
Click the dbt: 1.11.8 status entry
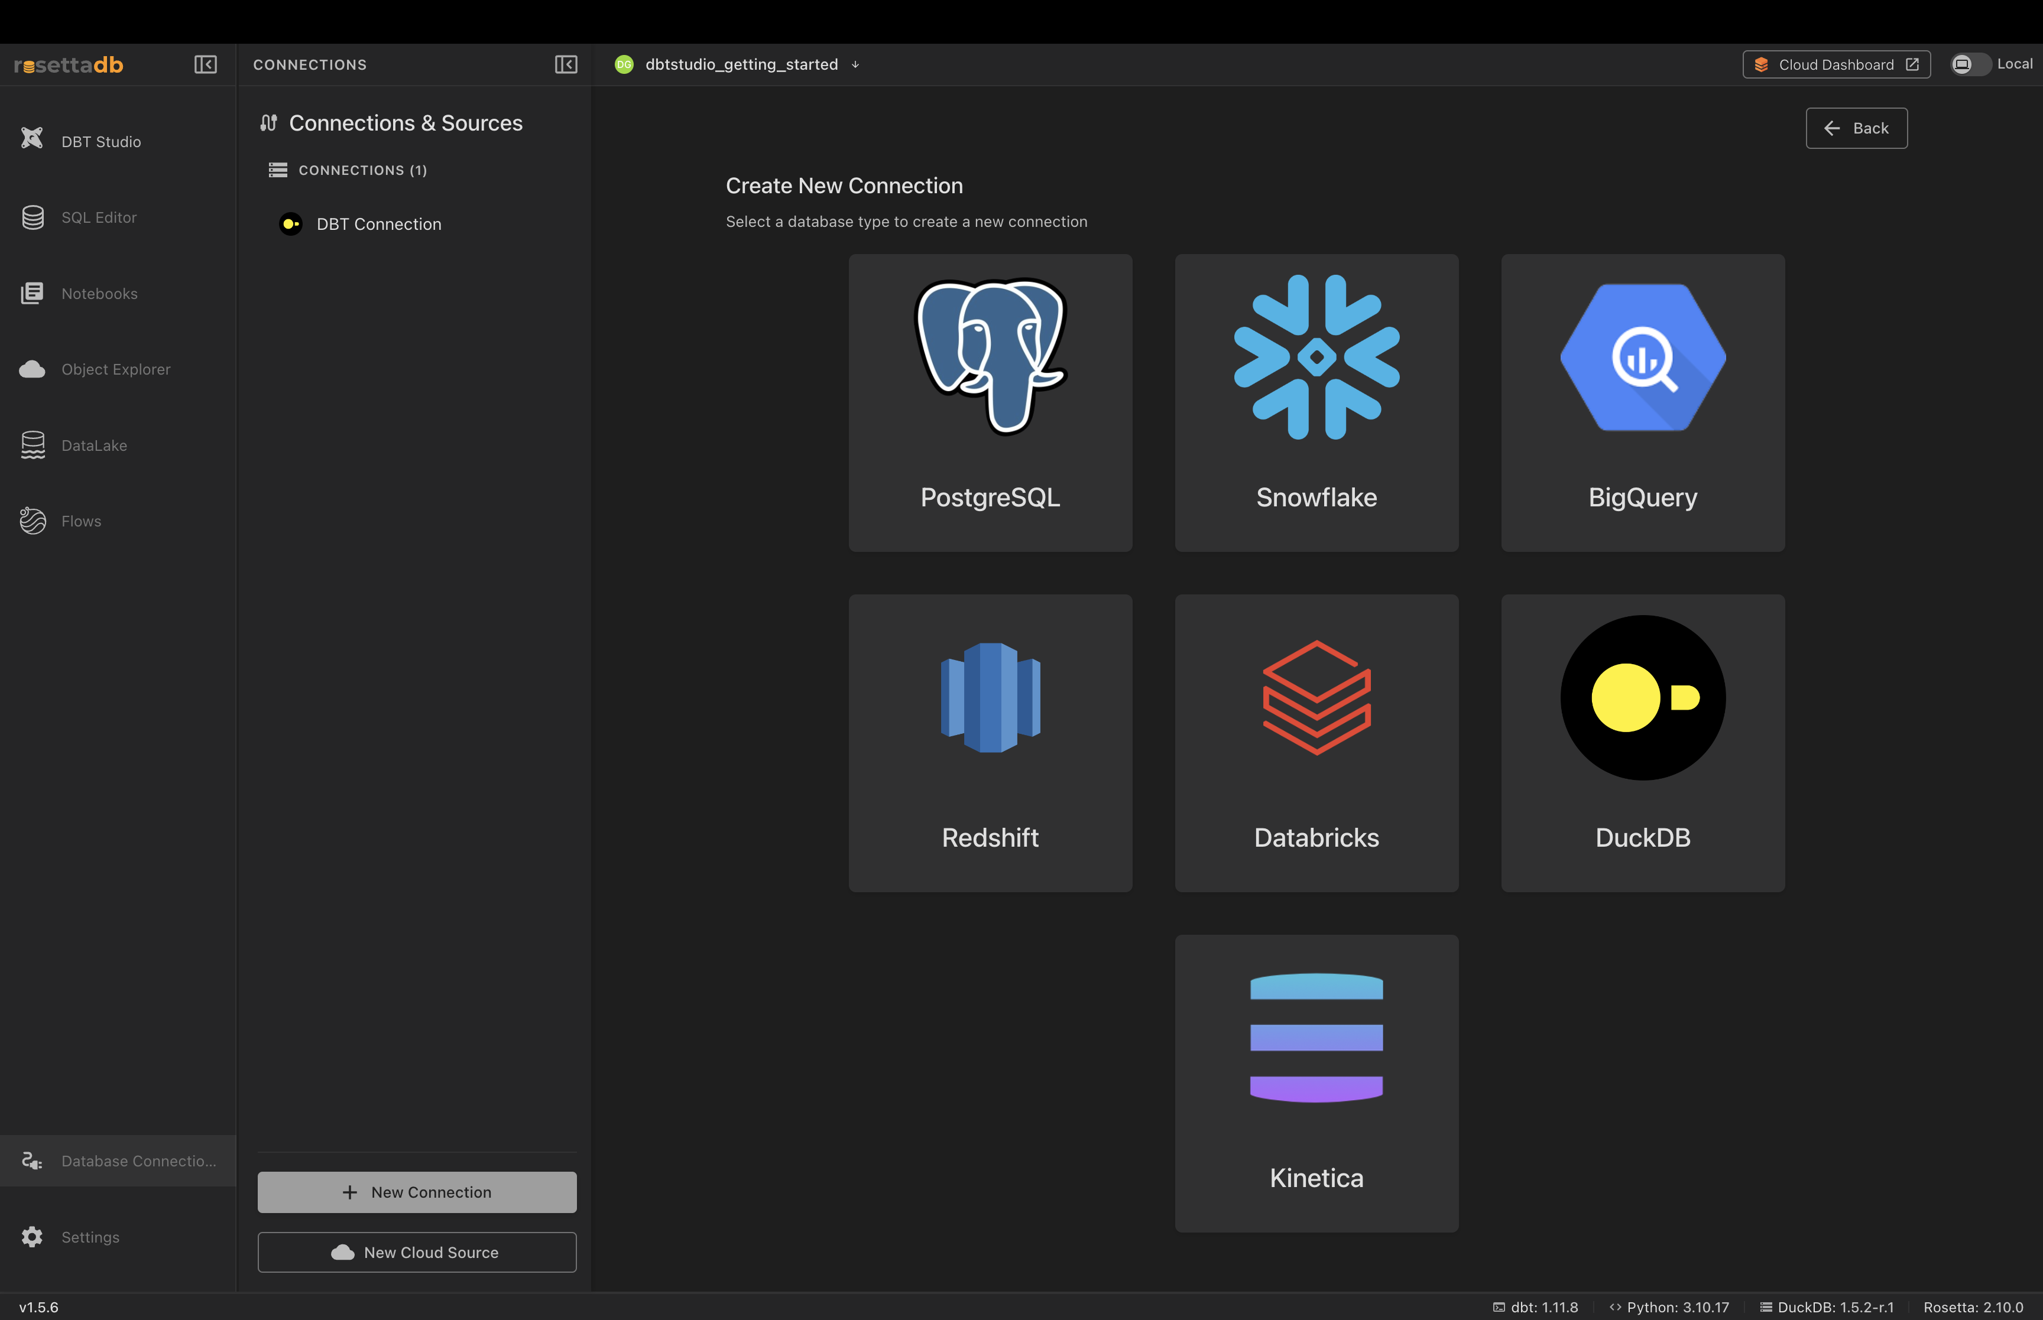click(x=1535, y=1307)
